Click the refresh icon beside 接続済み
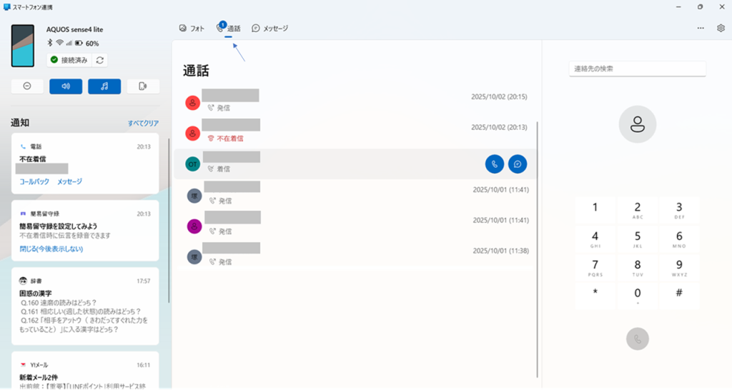 click(99, 60)
